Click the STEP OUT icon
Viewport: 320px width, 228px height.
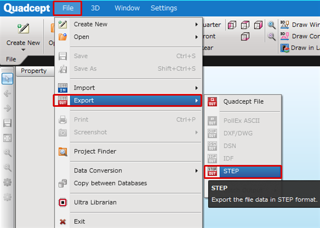tap(212, 171)
